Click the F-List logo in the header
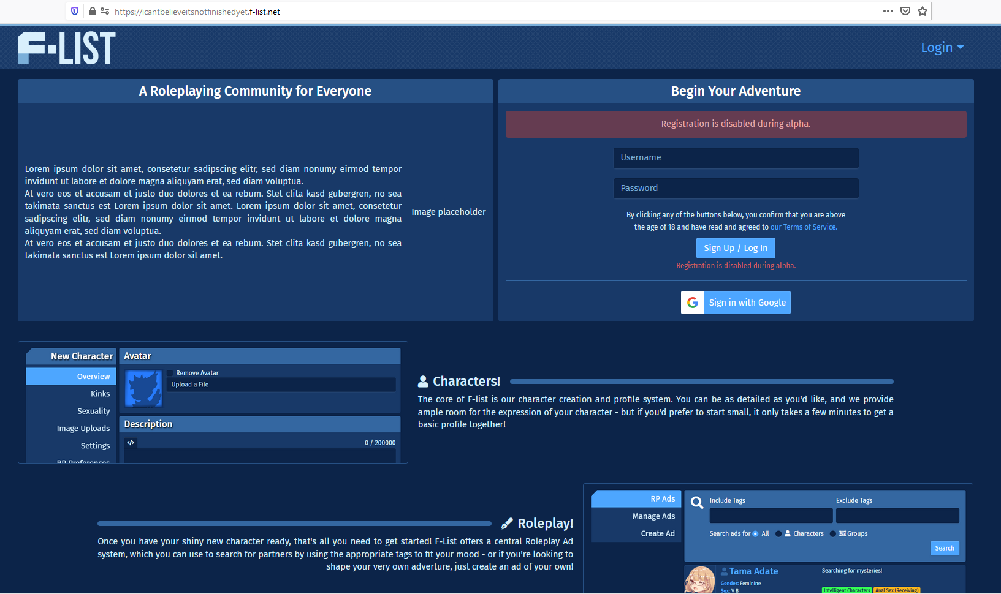1001x594 pixels. tap(66, 47)
